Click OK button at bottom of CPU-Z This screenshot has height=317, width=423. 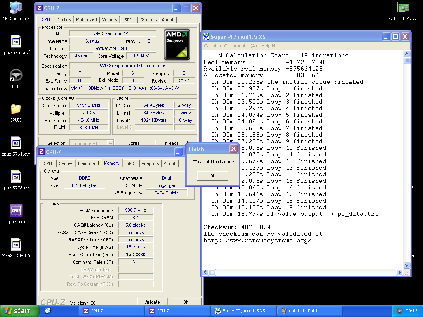pos(185,302)
